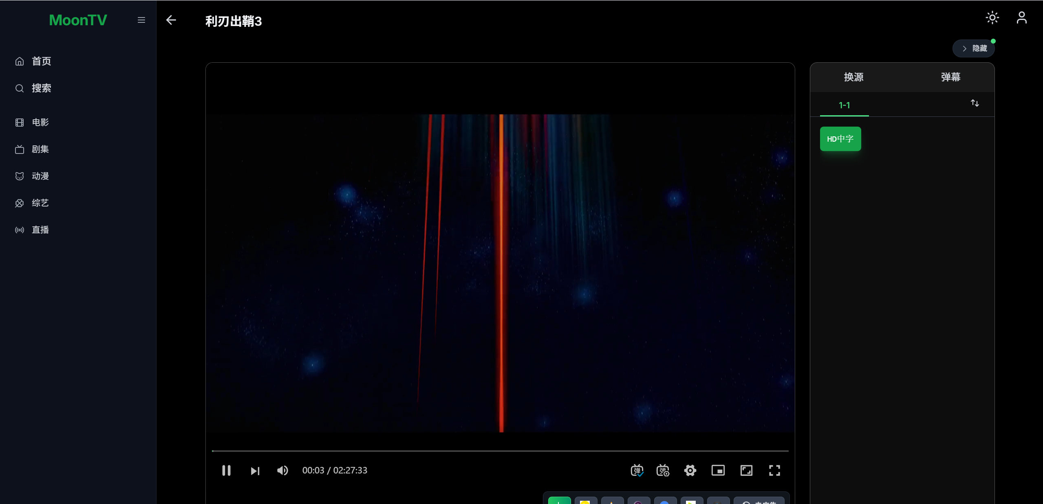The height and width of the screenshot is (504, 1043).
Task: Open user profile menu
Action: [1021, 18]
